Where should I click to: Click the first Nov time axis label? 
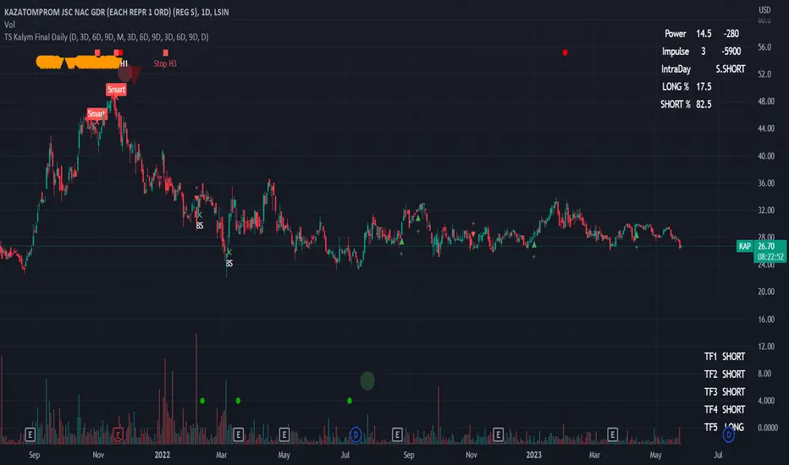pyautogui.click(x=98, y=455)
